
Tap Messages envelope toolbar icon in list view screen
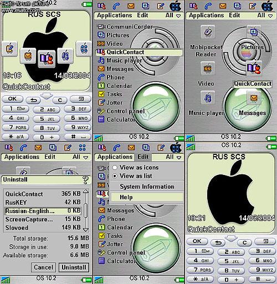131,6
